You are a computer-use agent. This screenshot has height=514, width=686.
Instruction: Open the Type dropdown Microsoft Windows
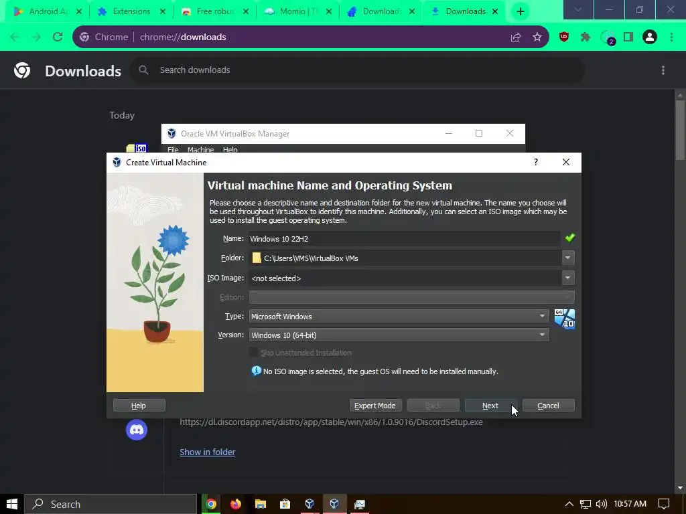click(399, 316)
